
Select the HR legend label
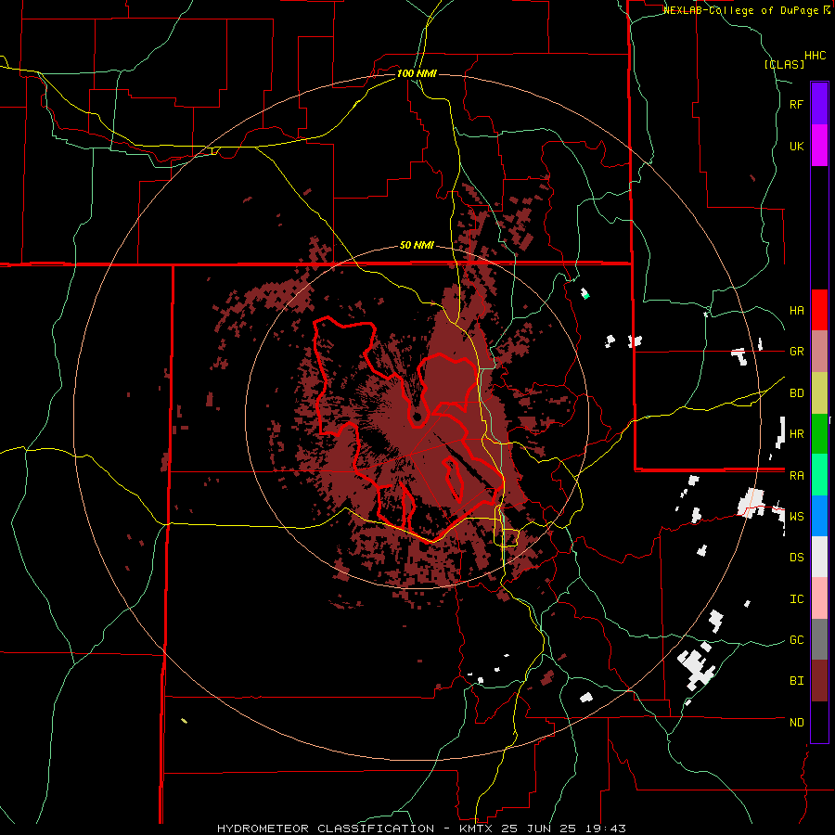tap(796, 434)
